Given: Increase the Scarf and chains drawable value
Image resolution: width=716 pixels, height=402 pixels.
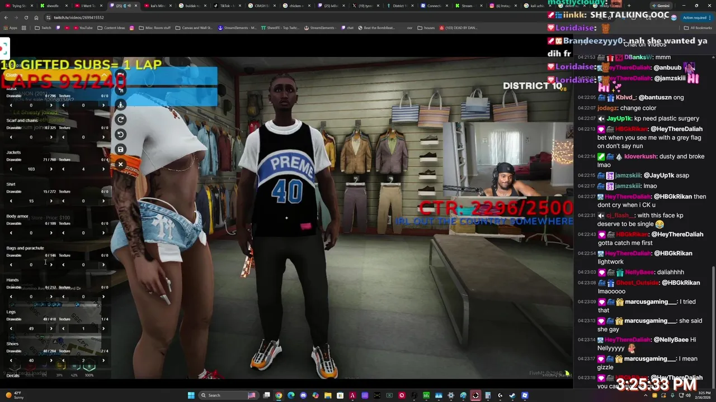Looking at the screenshot, I should [x=51, y=137].
